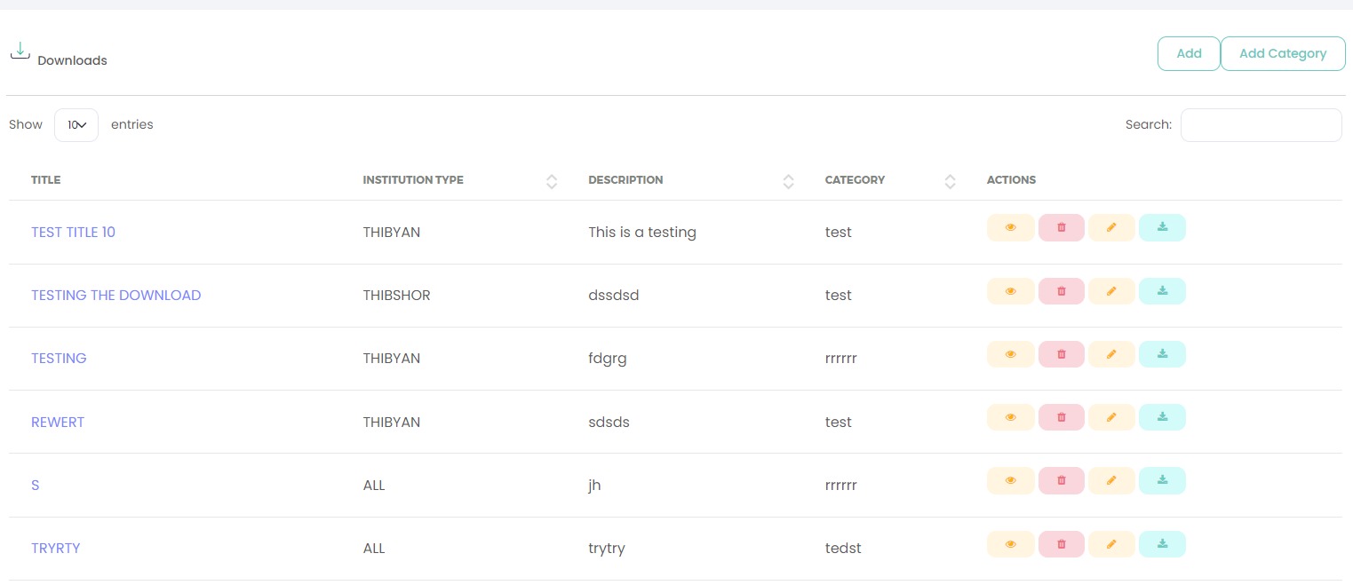Image resolution: width=1353 pixels, height=585 pixels.
Task: Focus the Search input field
Action: (x=1260, y=125)
